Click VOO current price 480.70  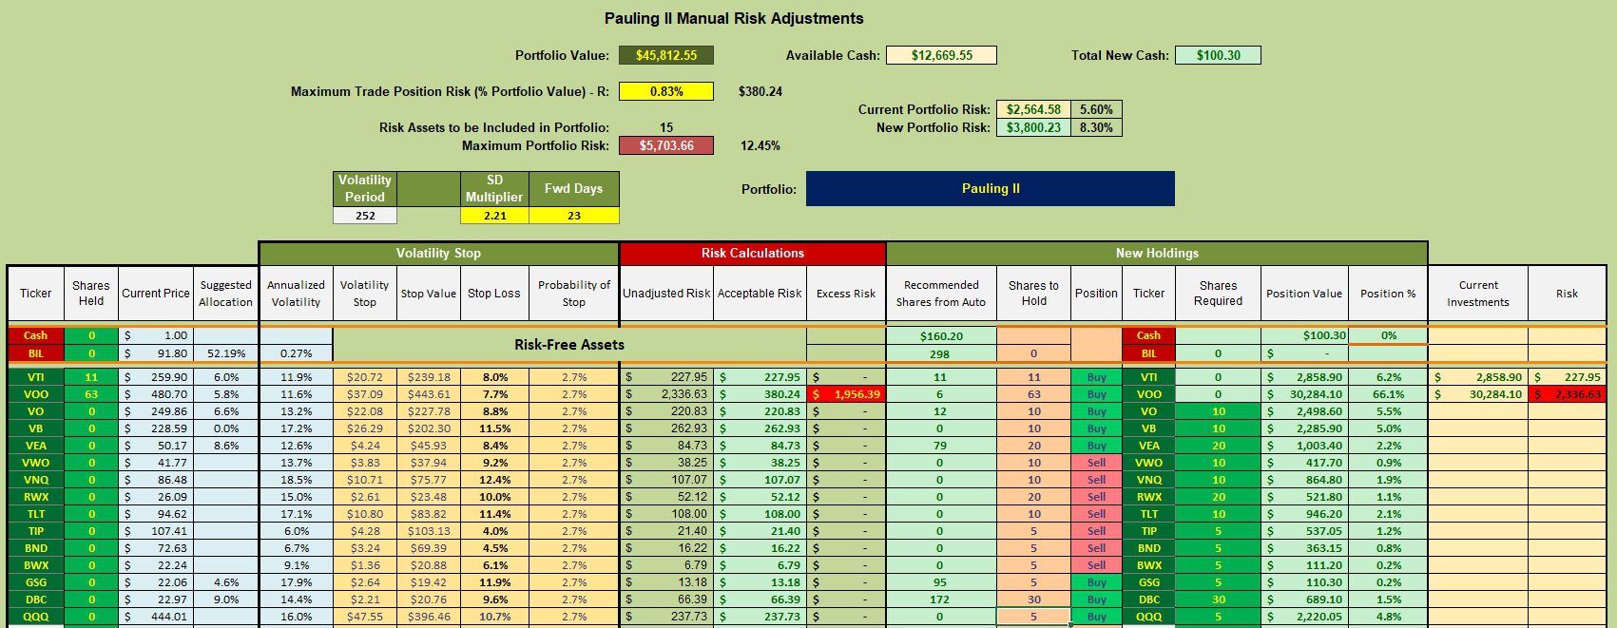(x=156, y=394)
